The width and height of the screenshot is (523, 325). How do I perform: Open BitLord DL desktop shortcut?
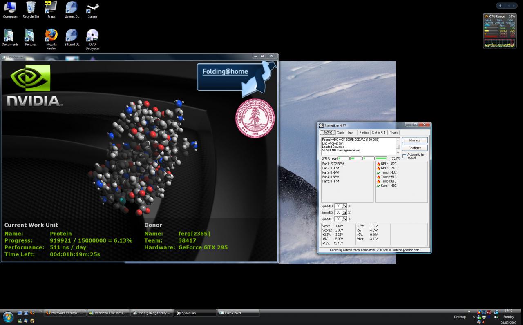pos(72,37)
